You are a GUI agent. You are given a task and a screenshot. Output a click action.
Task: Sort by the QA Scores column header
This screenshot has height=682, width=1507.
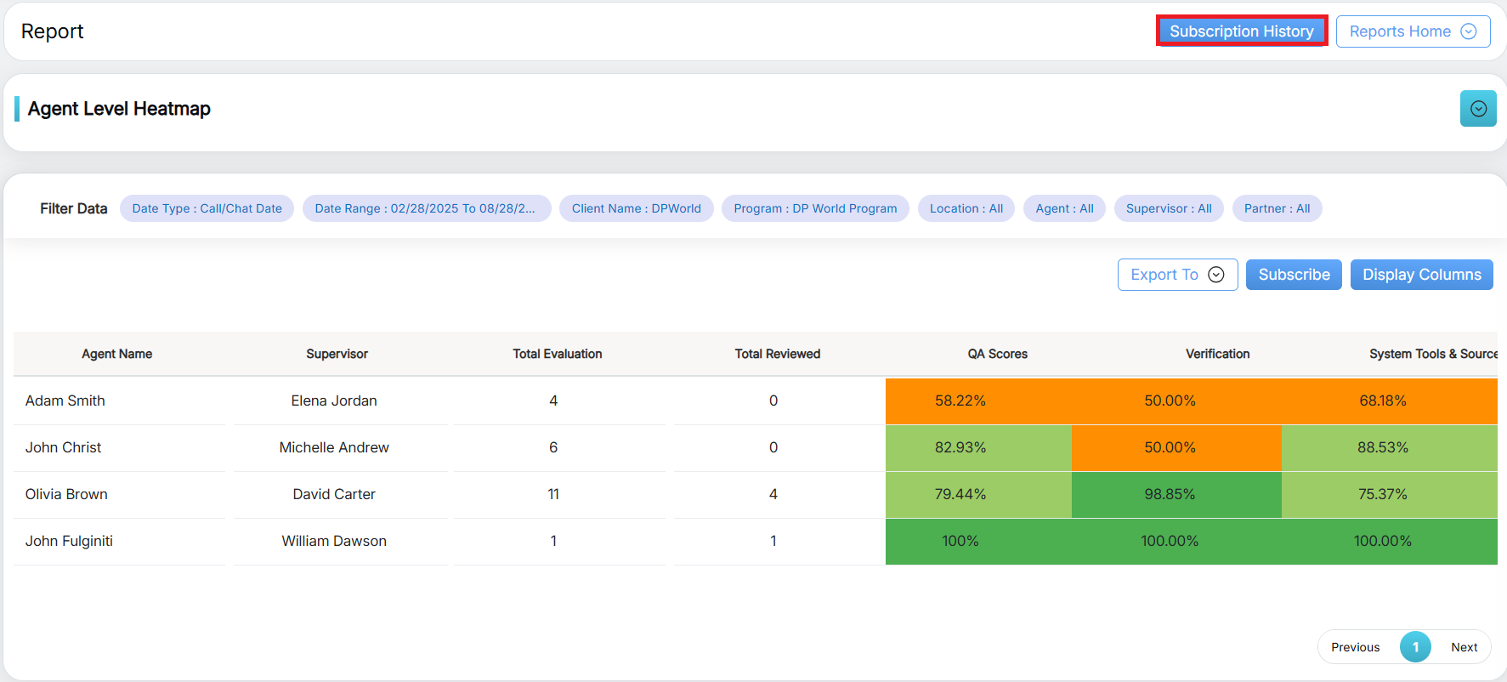point(997,354)
